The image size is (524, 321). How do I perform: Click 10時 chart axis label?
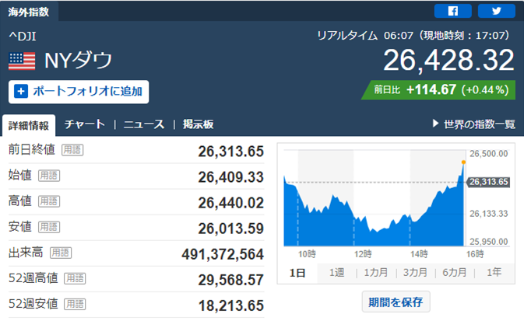(307, 254)
